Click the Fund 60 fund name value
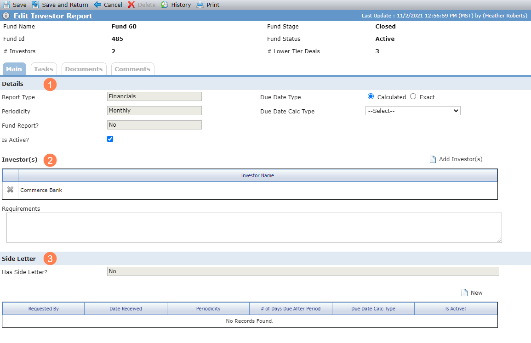This screenshot has height=343, width=531. click(x=124, y=26)
